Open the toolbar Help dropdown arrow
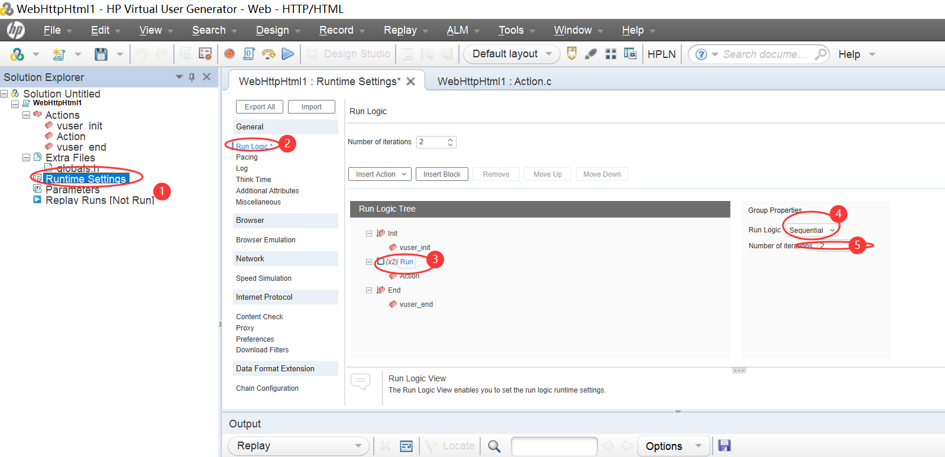This screenshot has height=457, width=945. pyautogui.click(x=872, y=54)
